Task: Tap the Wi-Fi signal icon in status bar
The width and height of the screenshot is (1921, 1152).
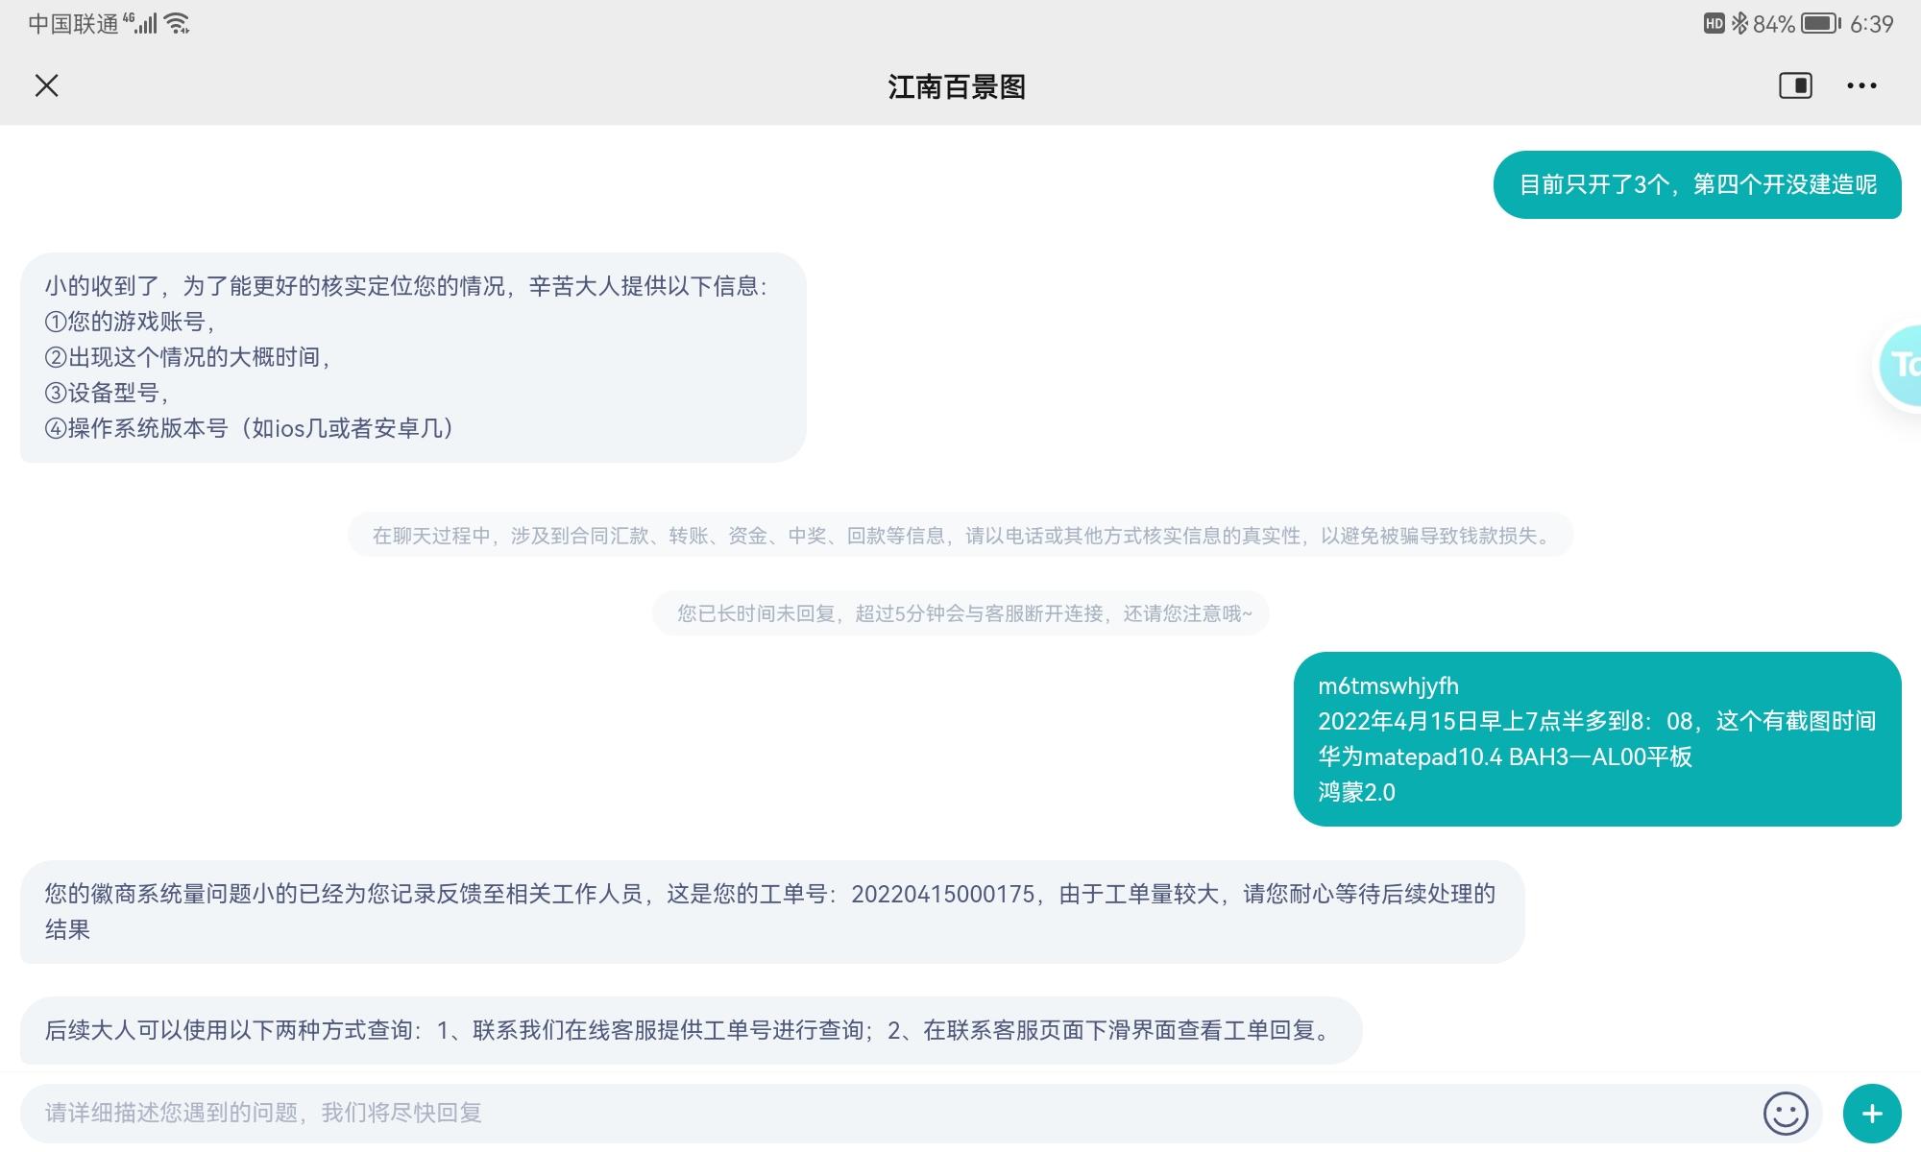Action: pos(178,24)
